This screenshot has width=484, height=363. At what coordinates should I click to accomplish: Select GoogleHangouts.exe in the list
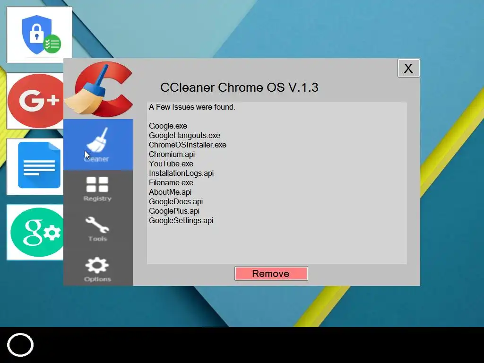pyautogui.click(x=185, y=136)
